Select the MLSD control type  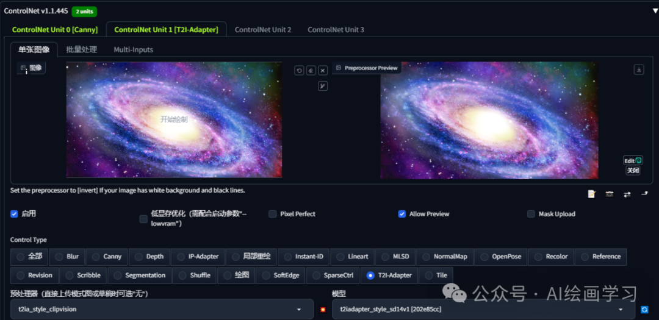click(x=395, y=257)
